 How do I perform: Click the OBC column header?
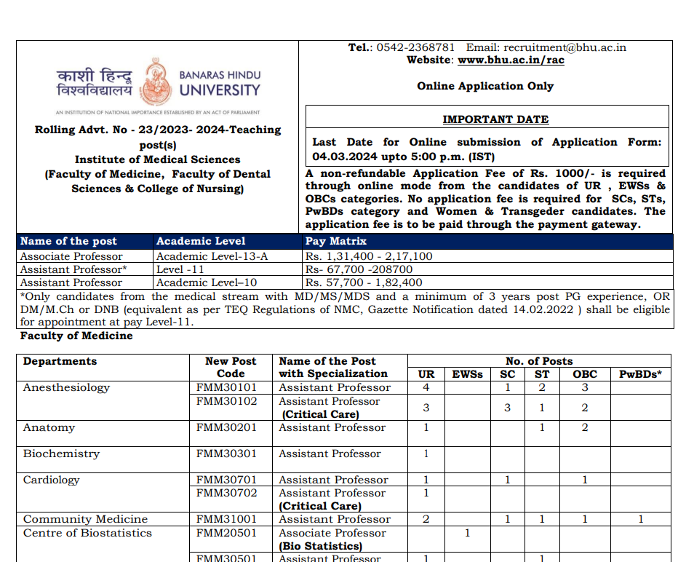coord(585,374)
